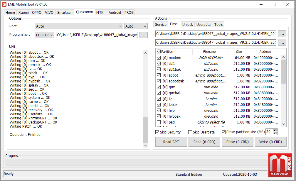
Task: Browse for programmer file with ellipsis button
Action: [x=144, y=35]
